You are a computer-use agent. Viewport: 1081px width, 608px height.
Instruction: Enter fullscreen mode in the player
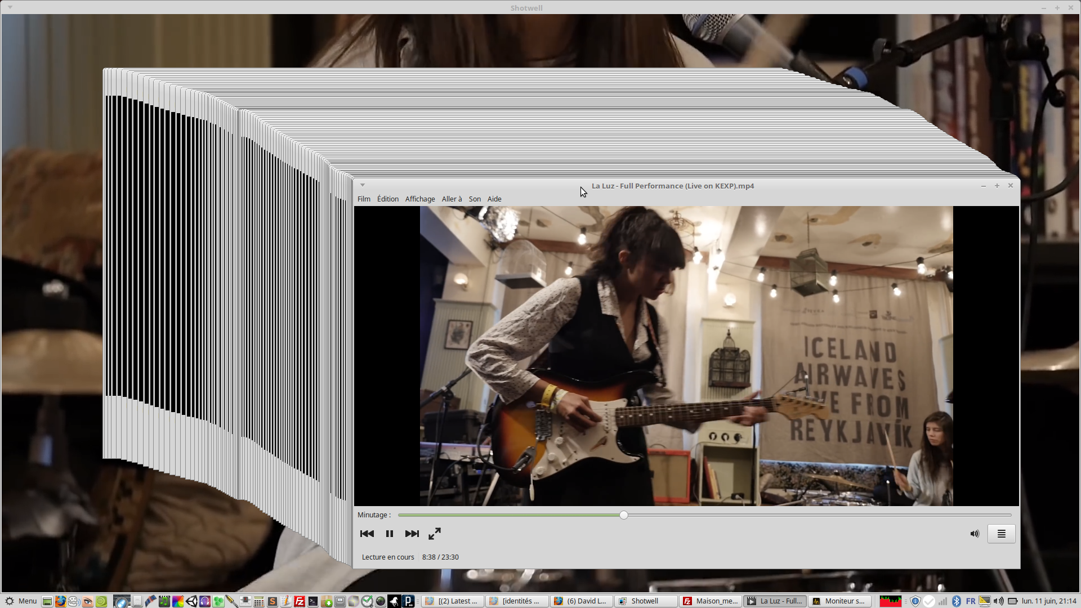click(435, 534)
